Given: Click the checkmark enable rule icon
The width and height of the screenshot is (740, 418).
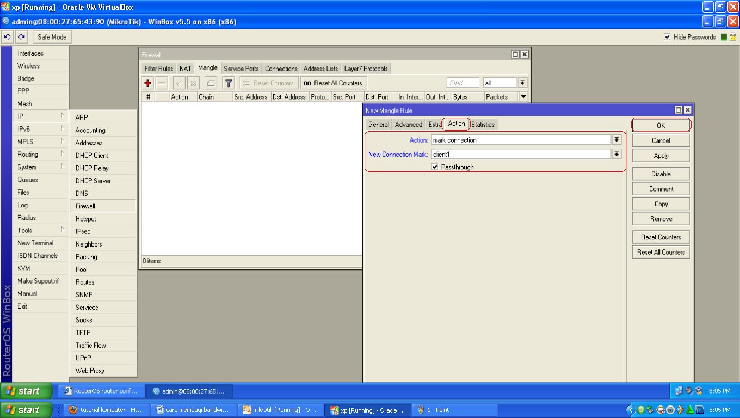Looking at the screenshot, I should [179, 83].
